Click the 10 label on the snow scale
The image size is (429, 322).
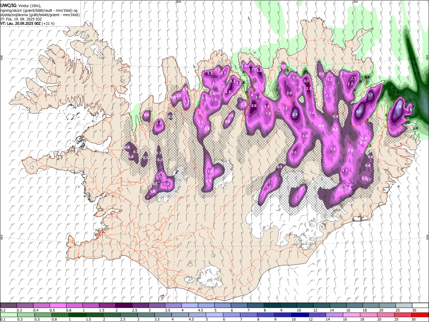299,310
